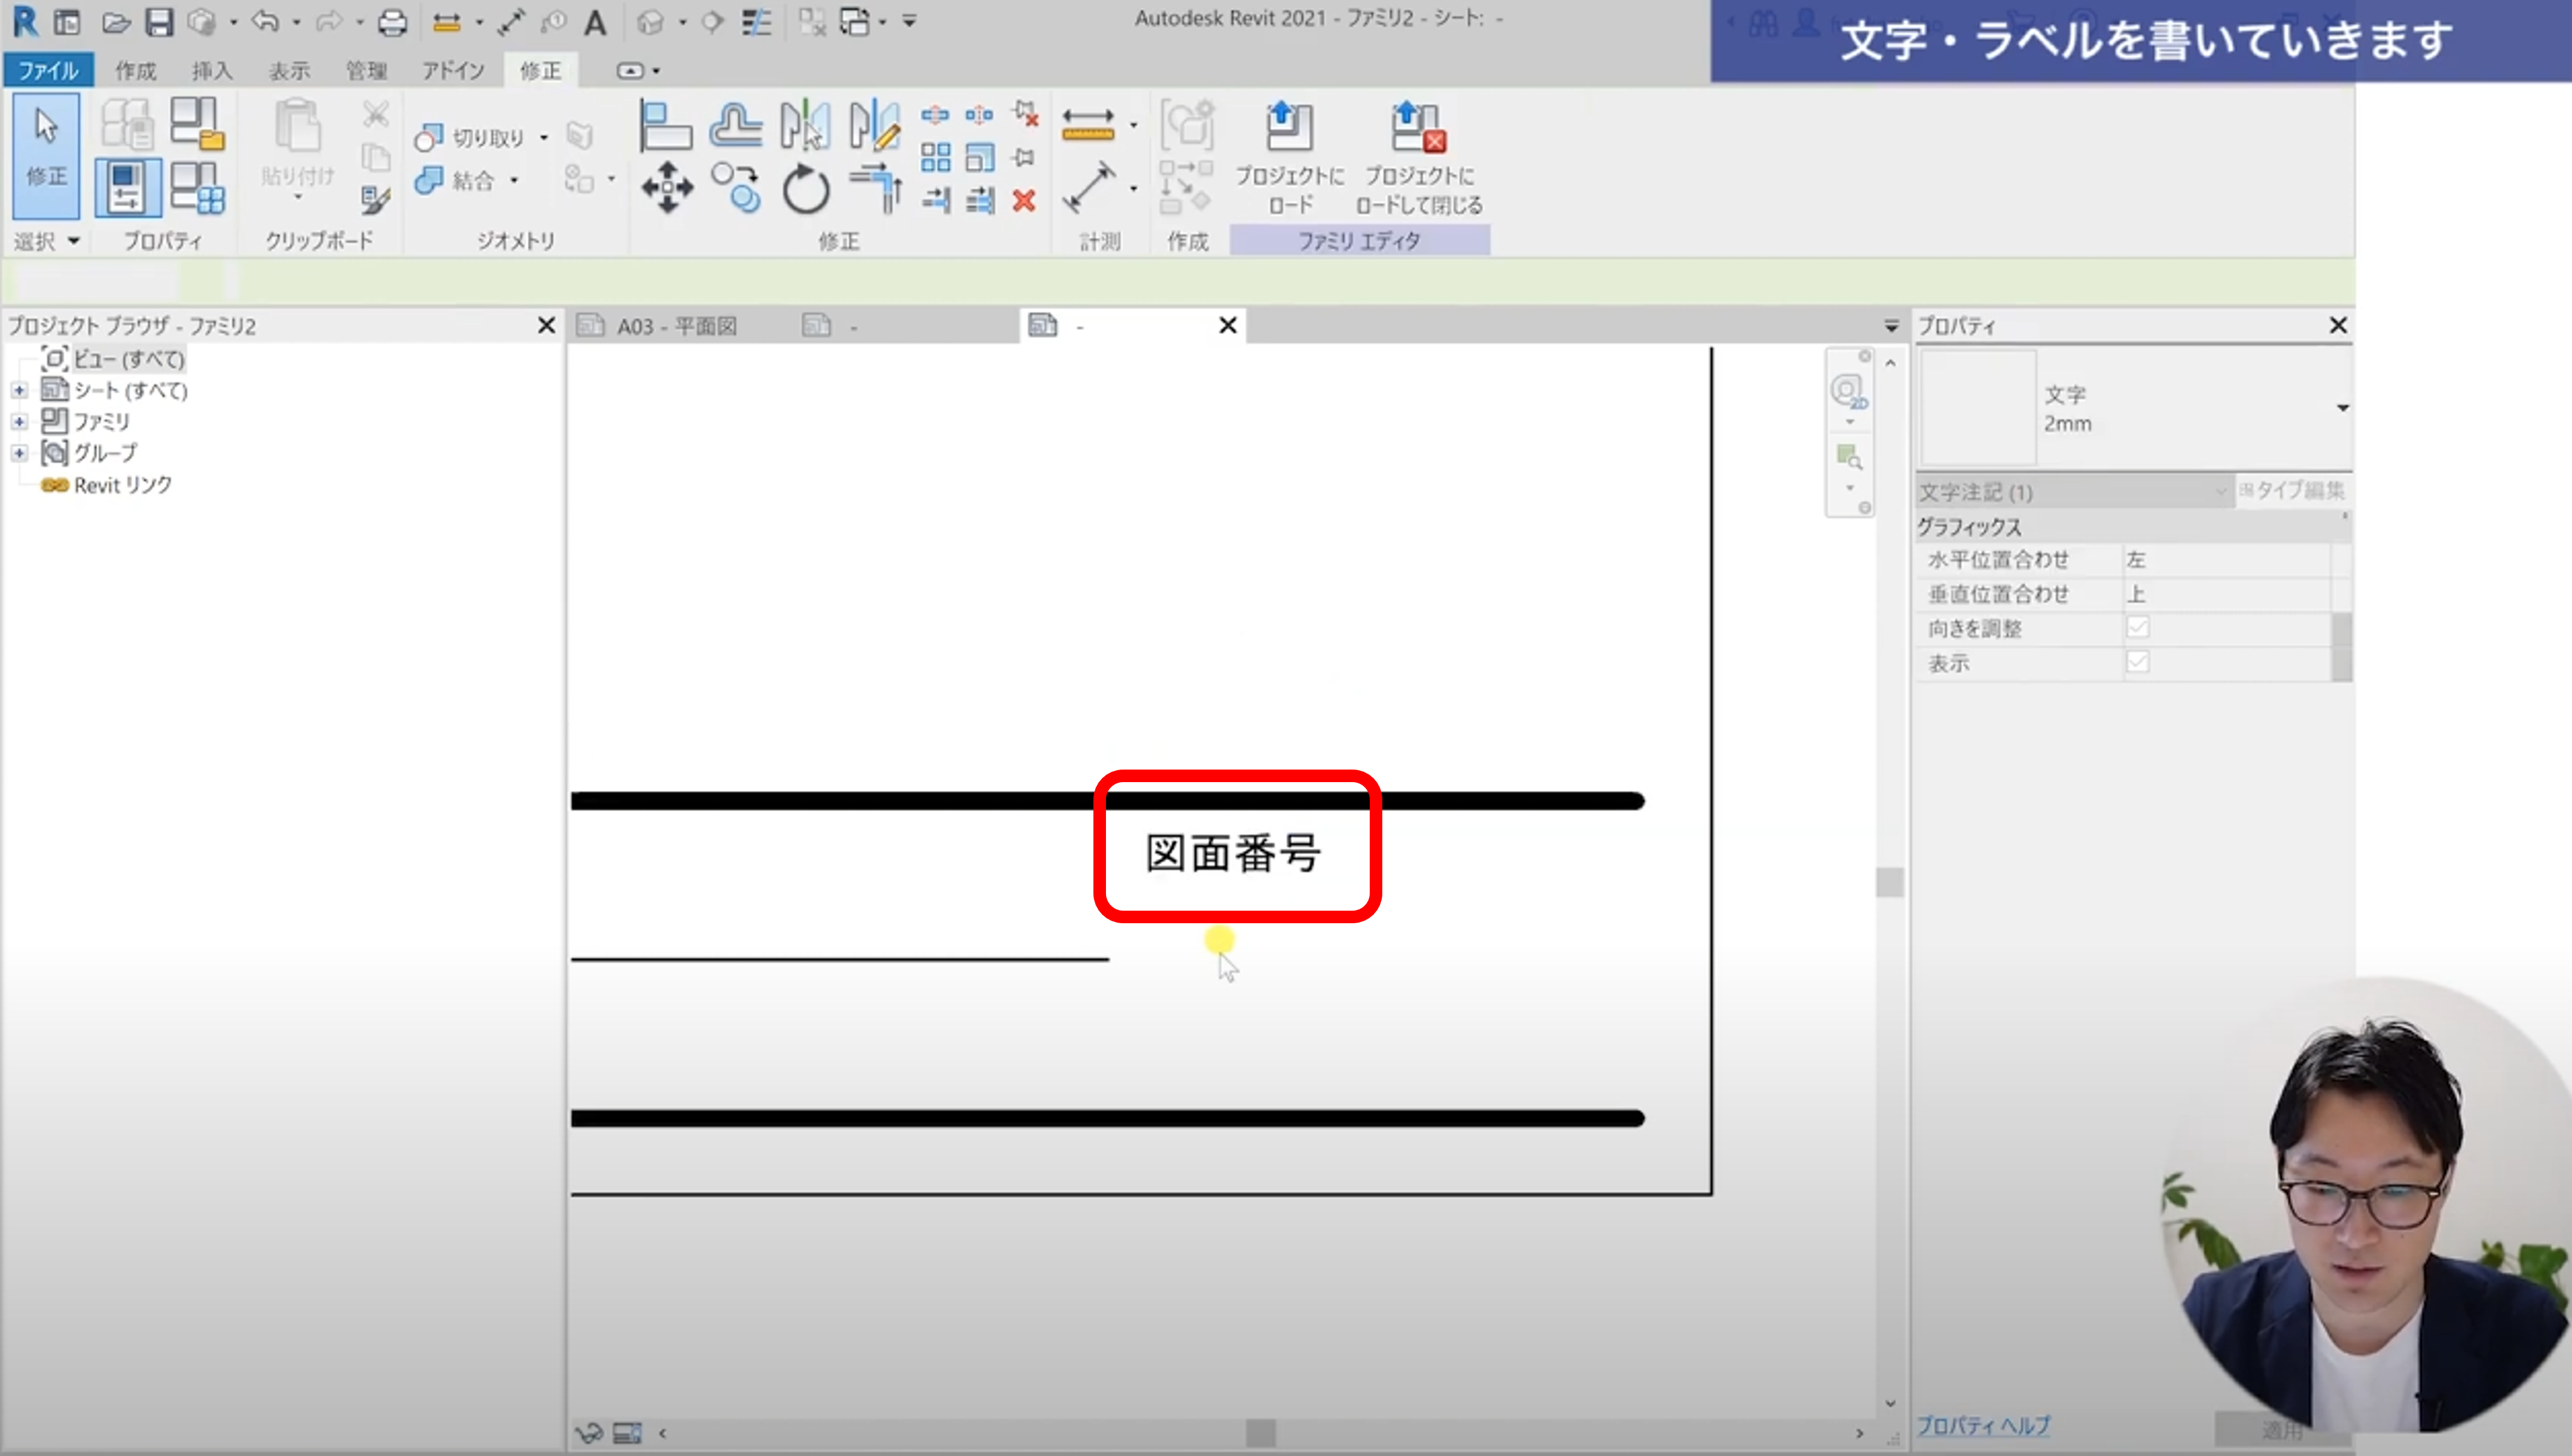
Task: Expand the シート (すべて) tree node
Action: click(x=19, y=390)
